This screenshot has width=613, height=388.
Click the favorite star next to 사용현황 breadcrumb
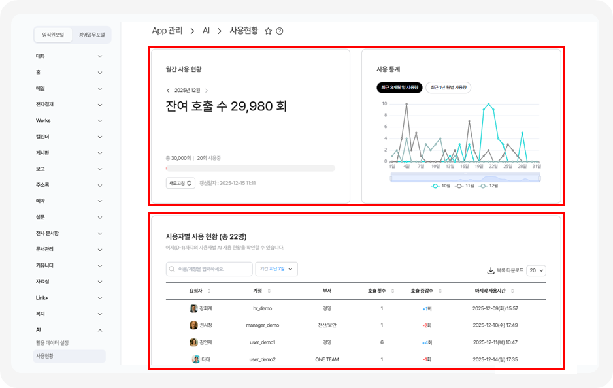click(x=267, y=30)
